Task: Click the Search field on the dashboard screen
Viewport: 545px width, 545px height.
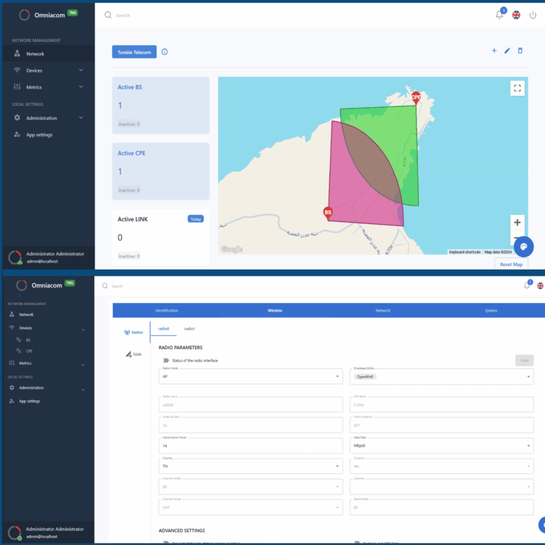Action: tap(123, 16)
